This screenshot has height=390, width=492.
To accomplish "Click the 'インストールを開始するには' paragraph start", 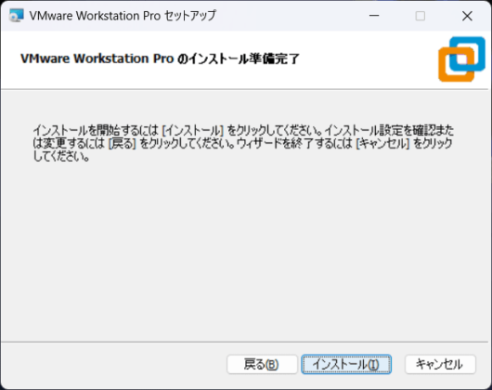I will [96, 130].
